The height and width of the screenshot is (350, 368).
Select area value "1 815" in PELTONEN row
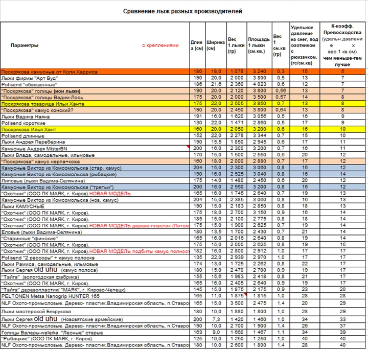click(259, 296)
